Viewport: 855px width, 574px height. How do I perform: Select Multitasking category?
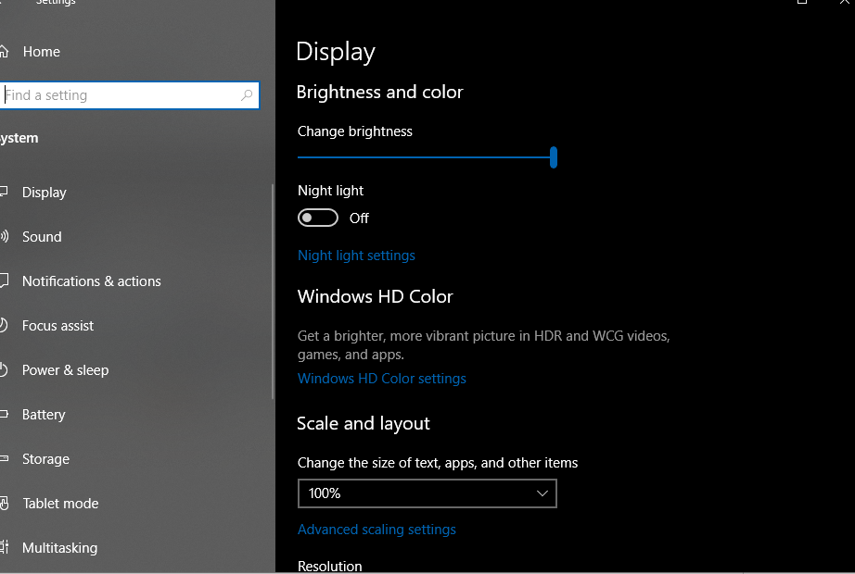[x=60, y=548]
